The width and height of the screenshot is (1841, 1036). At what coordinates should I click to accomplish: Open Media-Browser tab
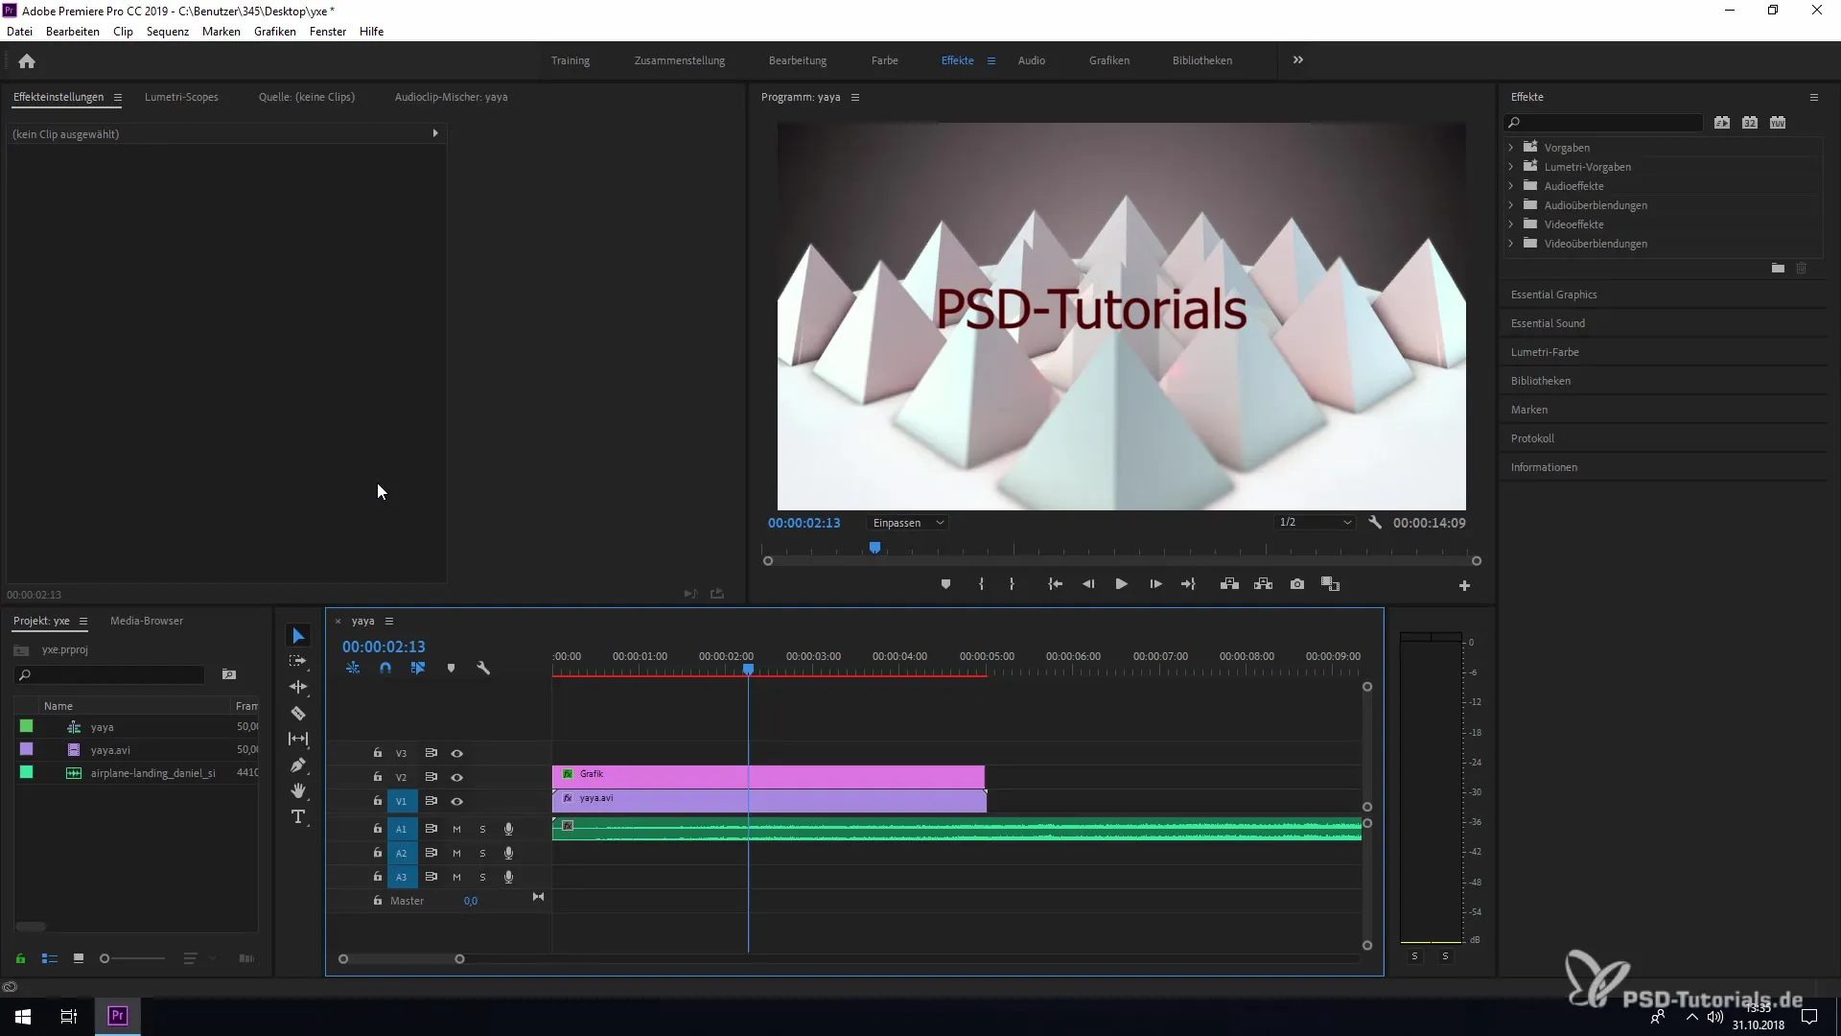[147, 621]
